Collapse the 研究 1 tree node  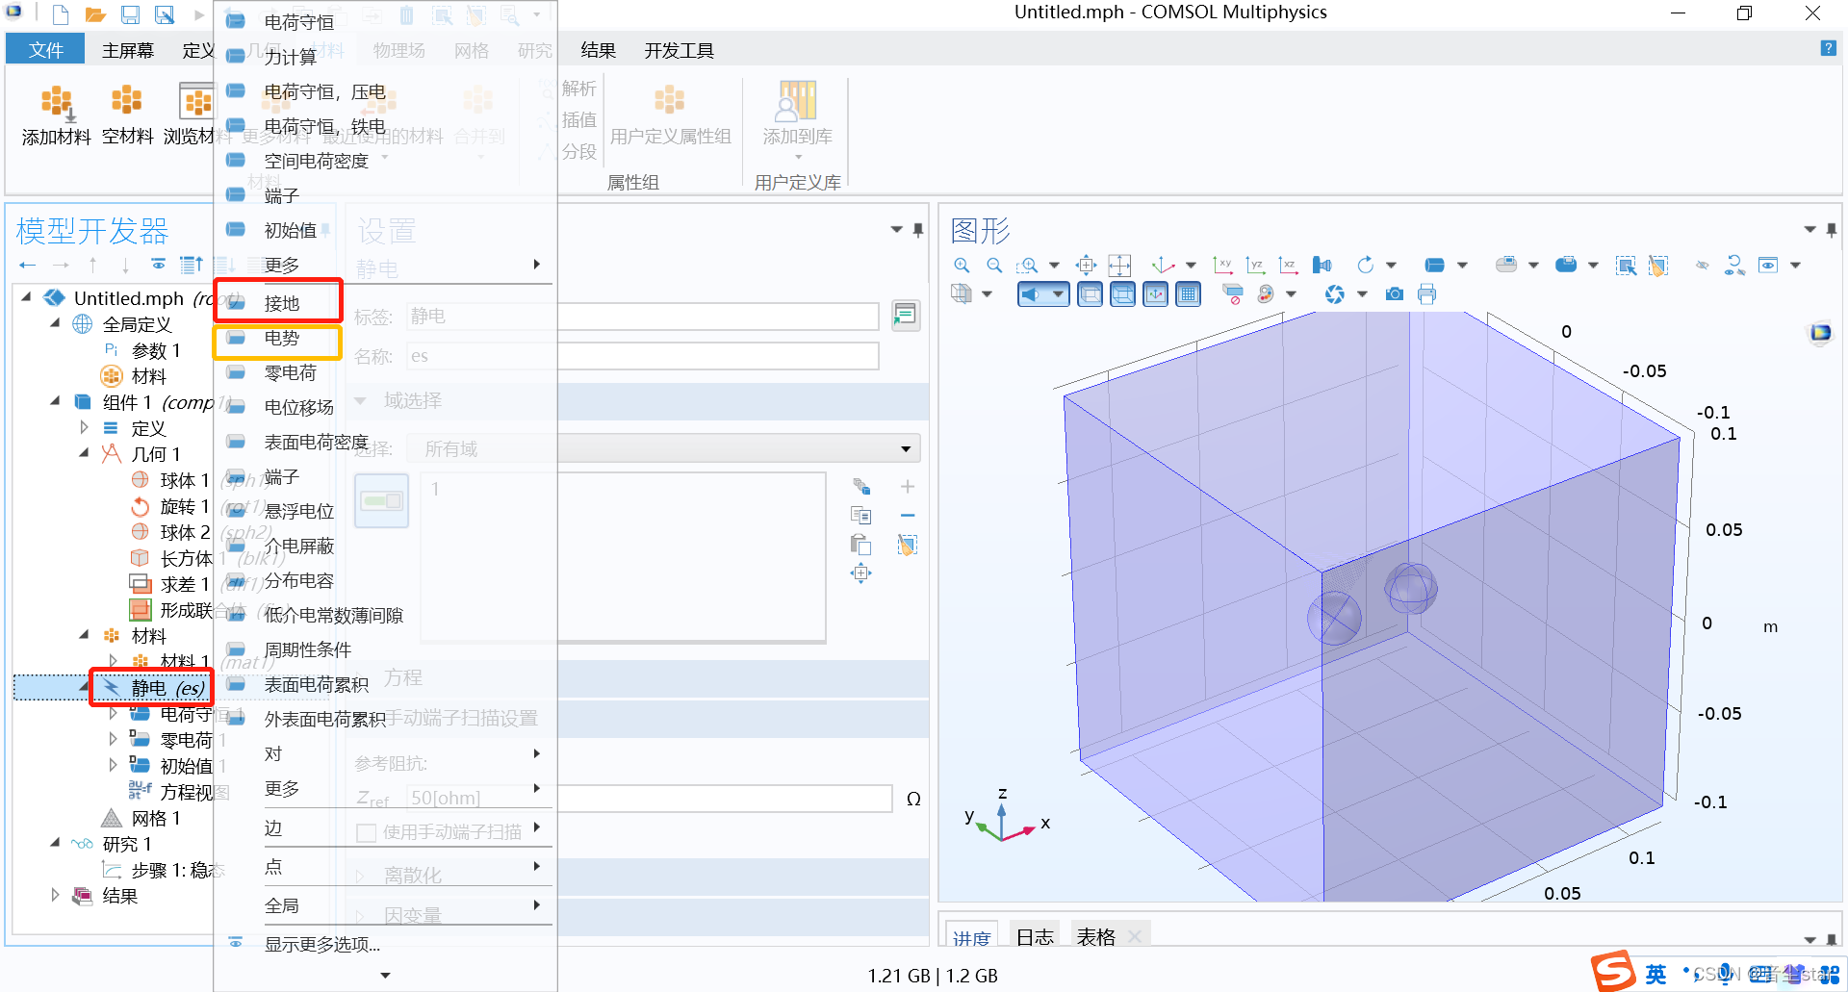coord(55,843)
